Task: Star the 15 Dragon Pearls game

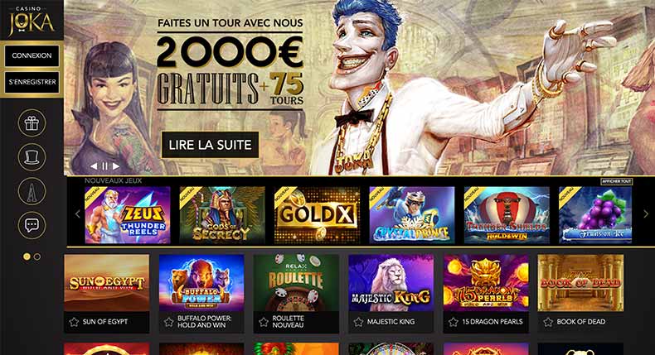Action: click(454, 322)
